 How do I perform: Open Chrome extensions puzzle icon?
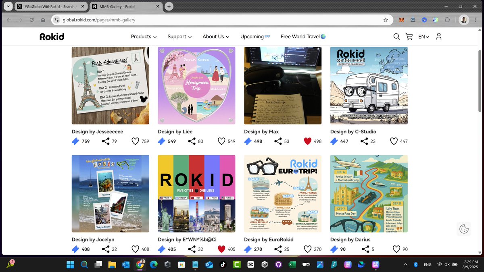point(447,20)
